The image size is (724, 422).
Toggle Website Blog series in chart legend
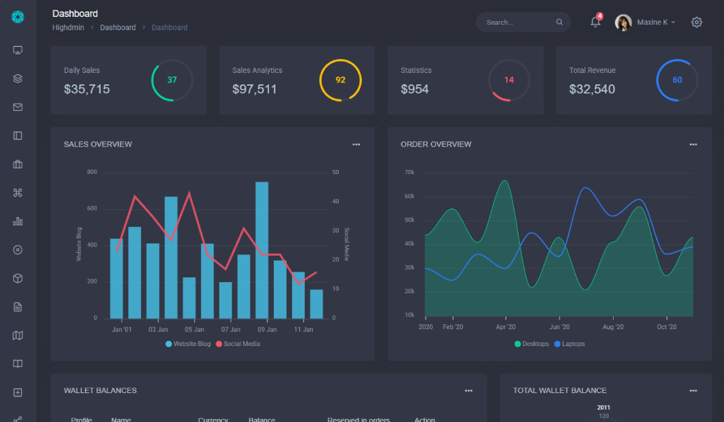click(188, 344)
